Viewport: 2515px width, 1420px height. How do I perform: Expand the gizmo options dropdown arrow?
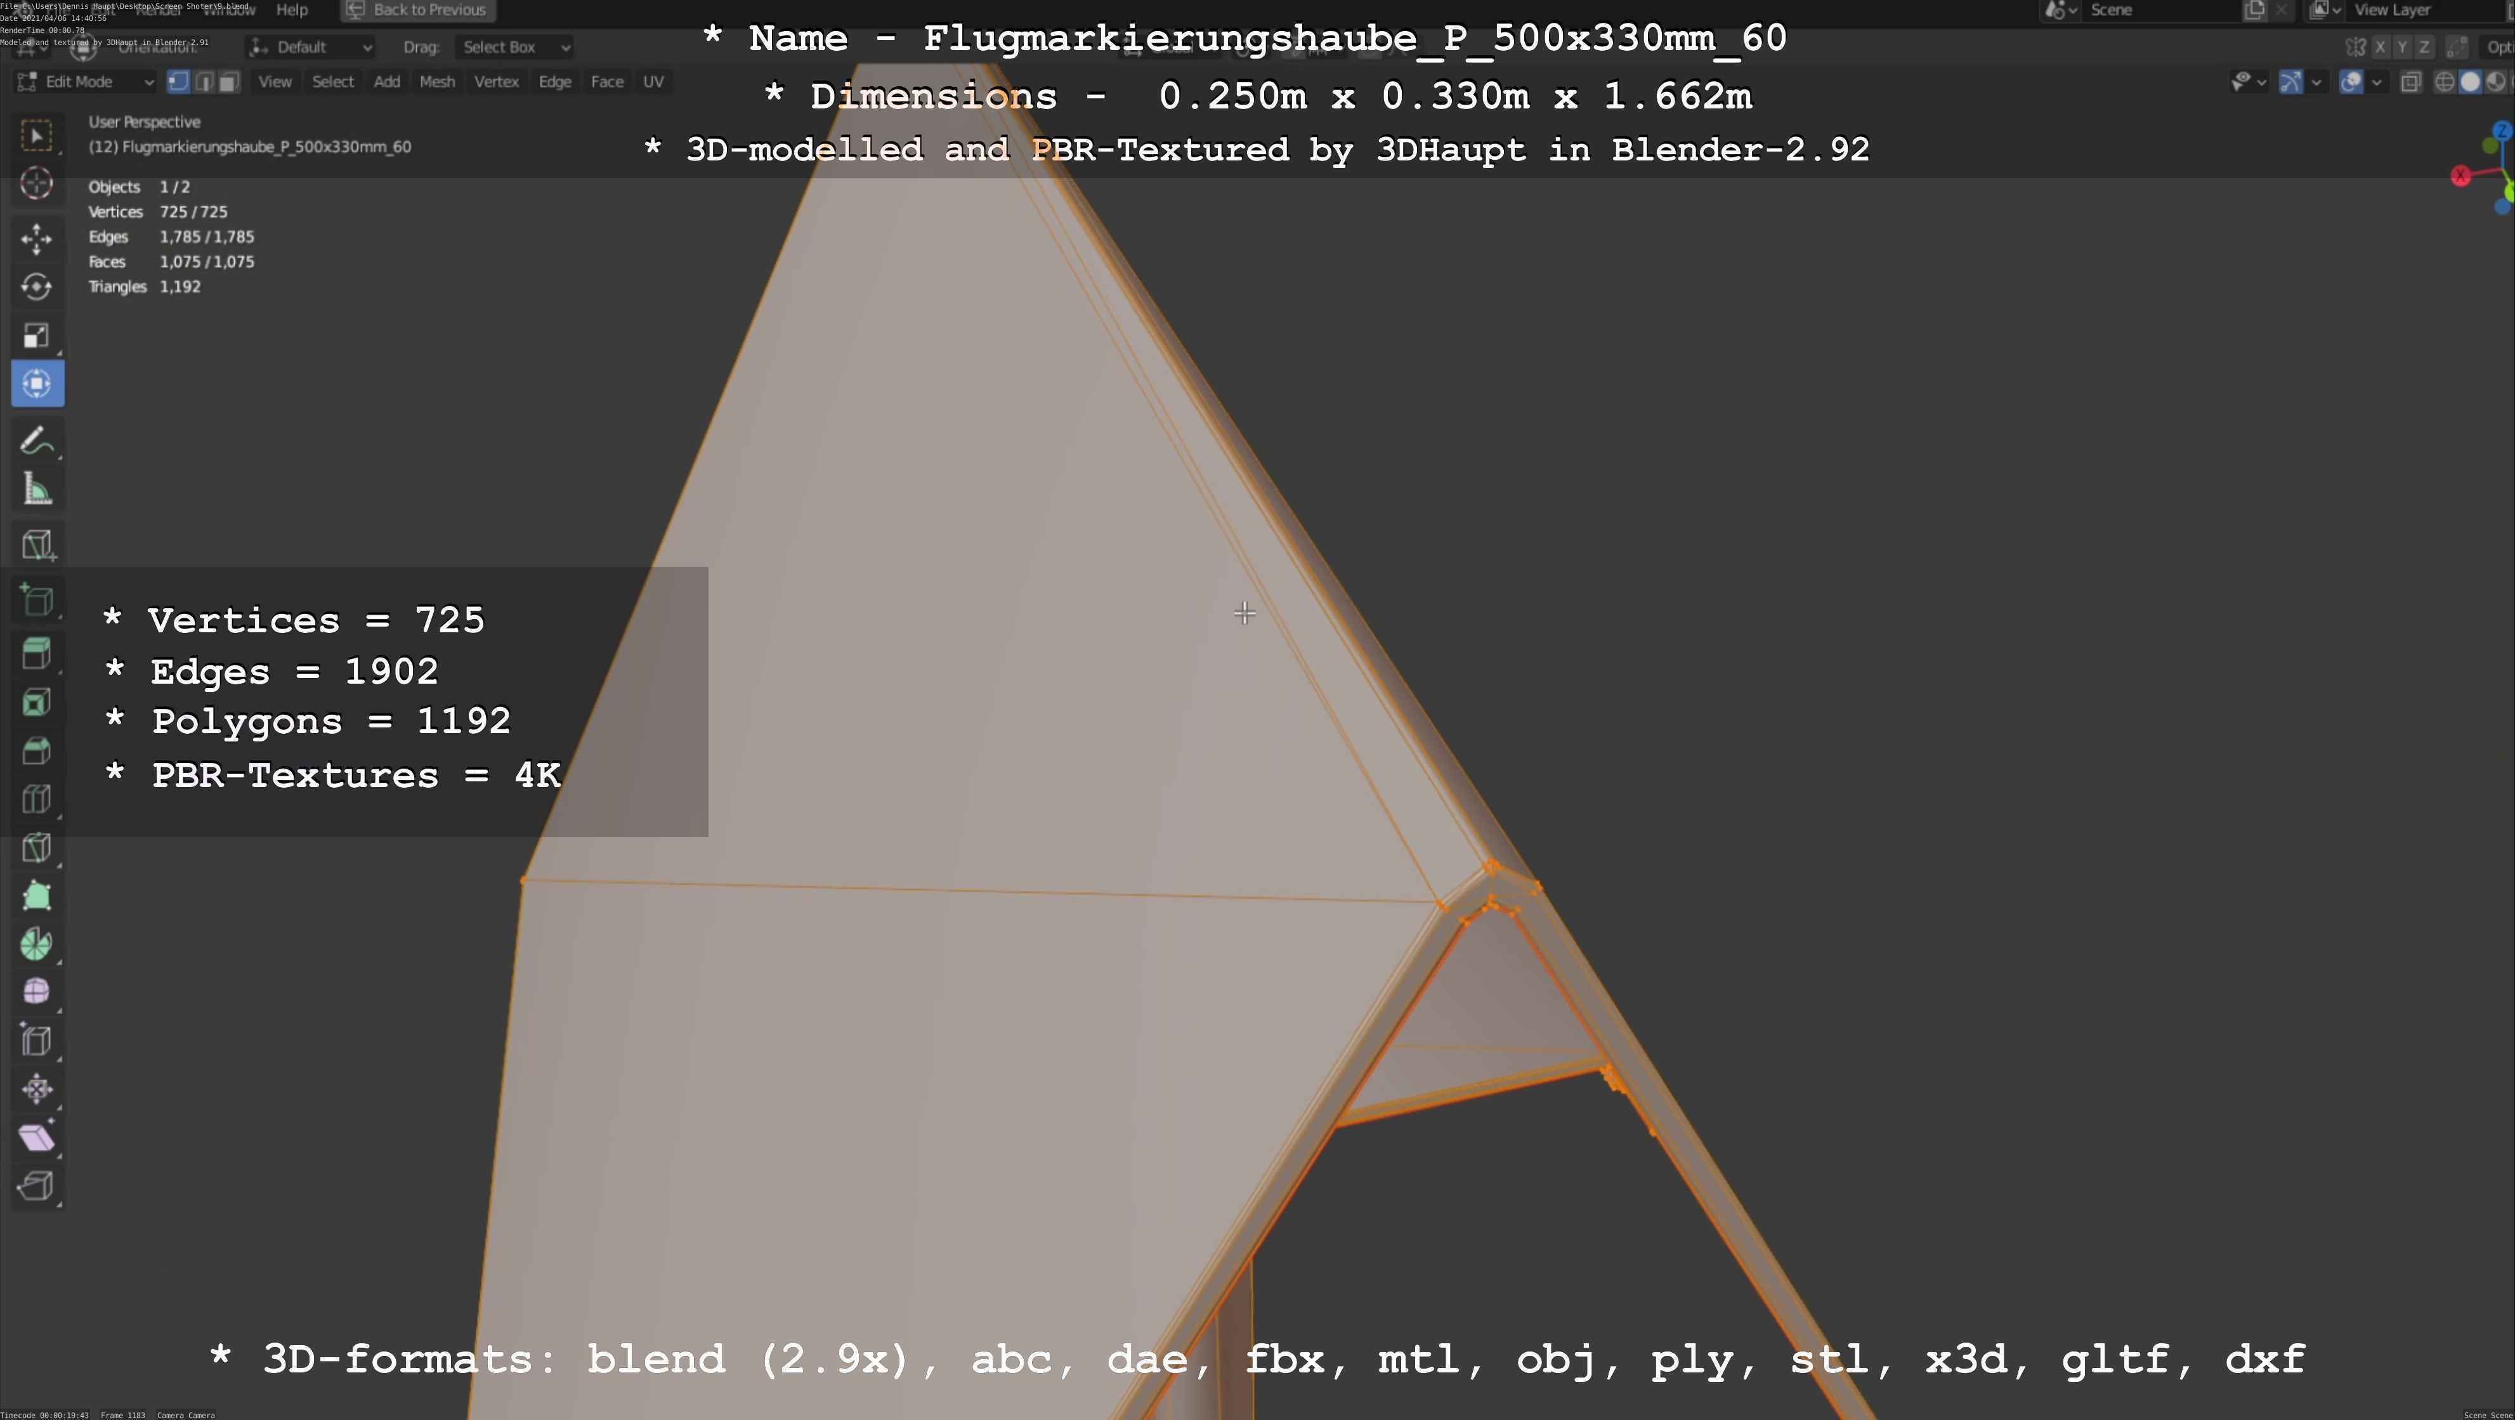click(2316, 82)
